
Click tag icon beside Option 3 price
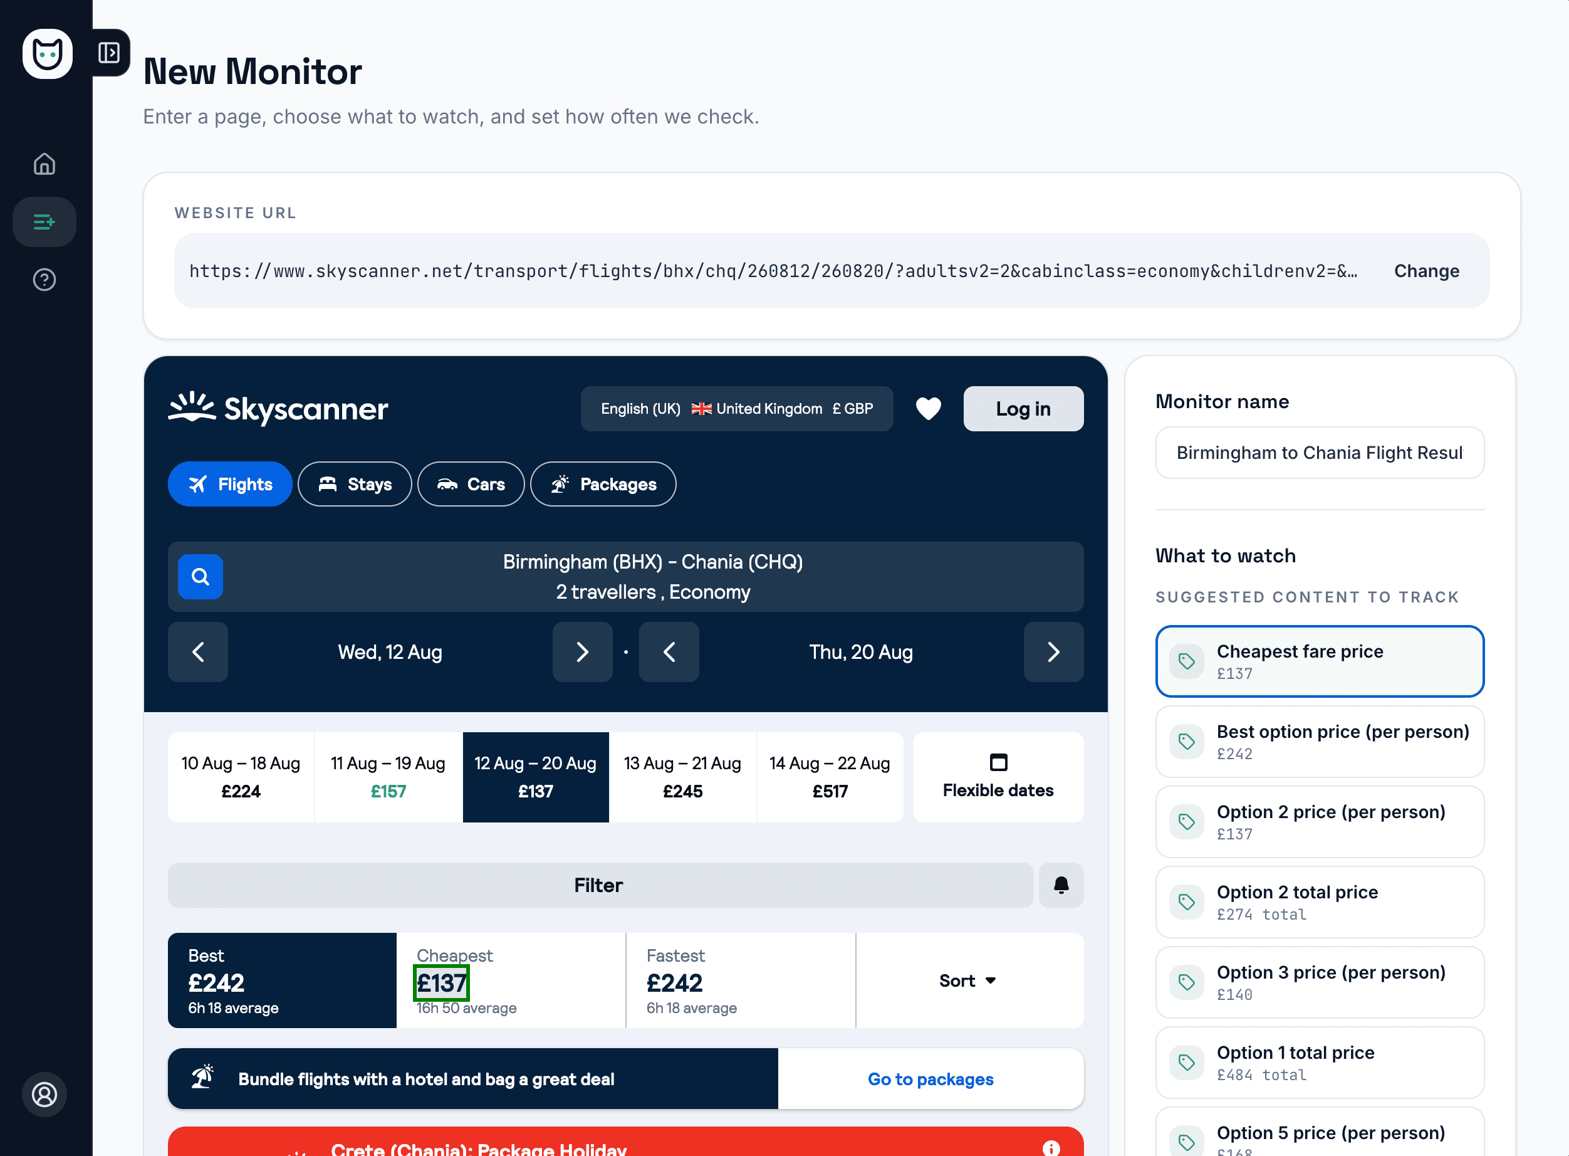1186,982
